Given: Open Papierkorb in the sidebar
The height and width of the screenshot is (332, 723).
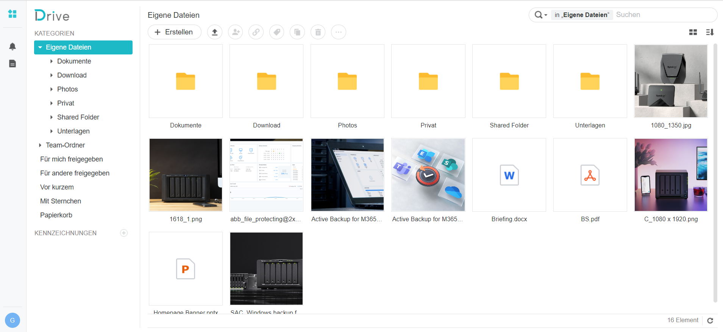Looking at the screenshot, I should (56, 215).
